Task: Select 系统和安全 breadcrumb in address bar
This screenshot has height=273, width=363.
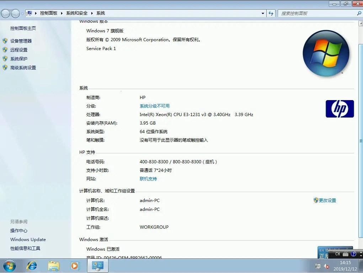Action: [77, 13]
